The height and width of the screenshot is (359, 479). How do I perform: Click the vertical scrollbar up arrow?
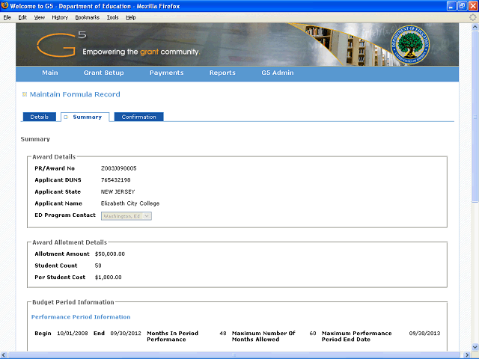coord(475,27)
